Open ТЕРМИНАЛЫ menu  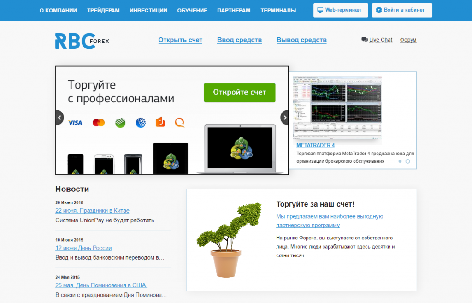click(278, 10)
